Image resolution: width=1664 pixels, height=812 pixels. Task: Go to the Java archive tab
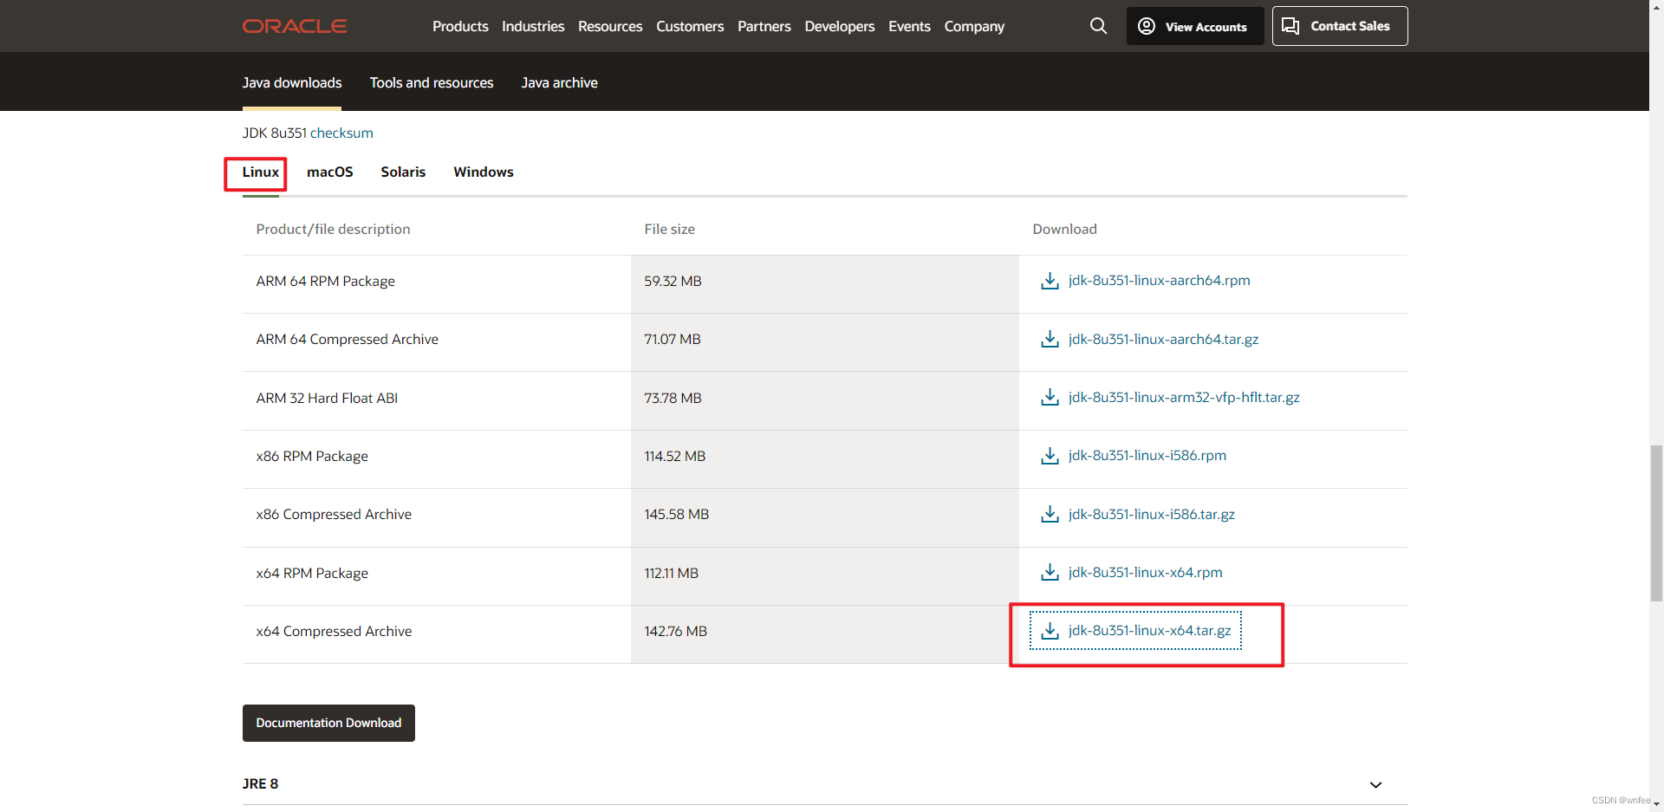(x=559, y=82)
